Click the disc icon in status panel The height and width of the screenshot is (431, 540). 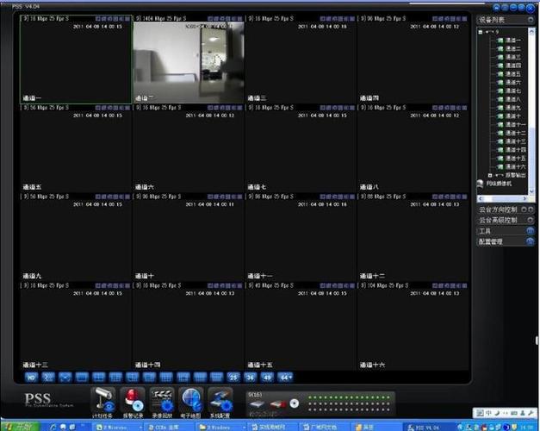click(294, 403)
